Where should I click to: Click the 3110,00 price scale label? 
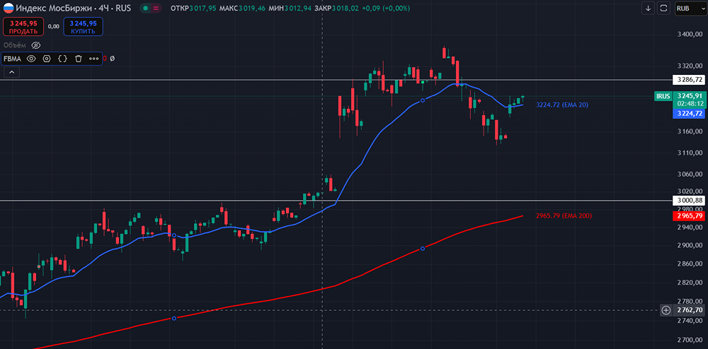[x=691, y=153]
